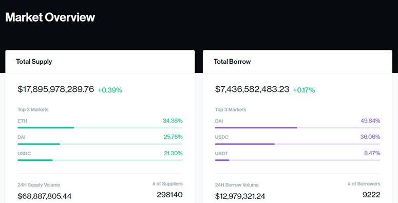
Task: Click the +0.17% borrow change
Action: [x=304, y=90]
